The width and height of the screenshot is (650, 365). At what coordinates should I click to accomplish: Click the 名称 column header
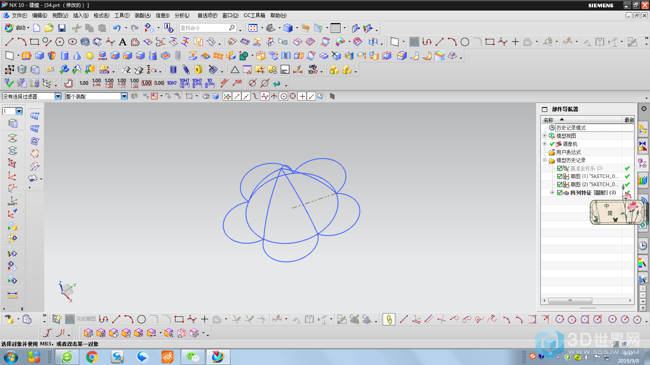582,120
